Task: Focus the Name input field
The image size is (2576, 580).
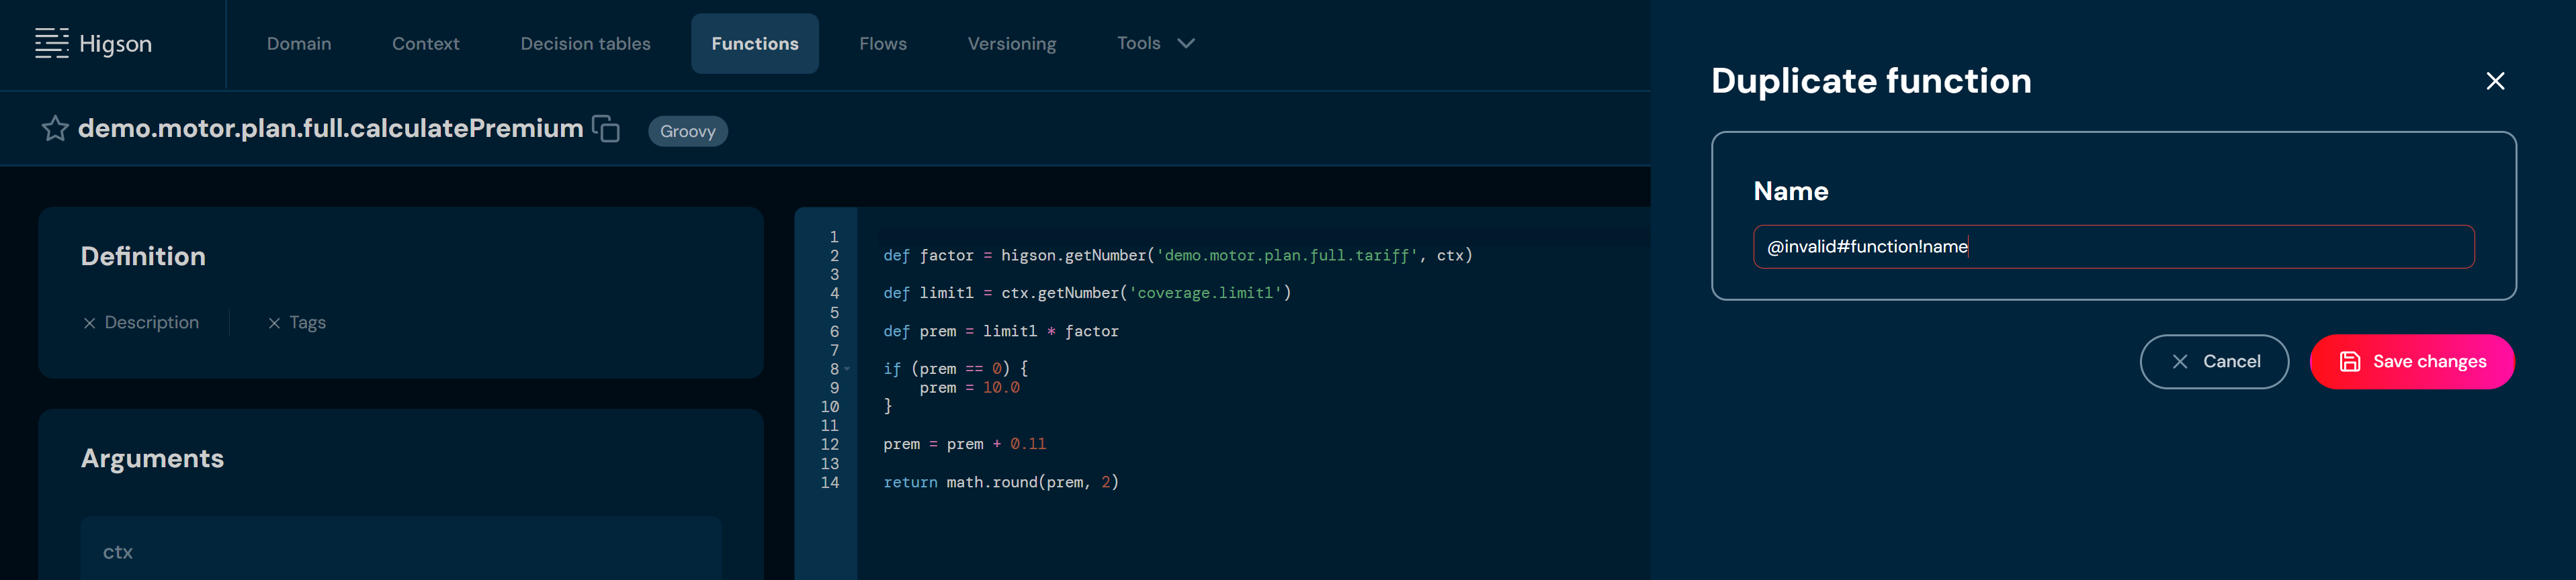Action: (x=2113, y=246)
